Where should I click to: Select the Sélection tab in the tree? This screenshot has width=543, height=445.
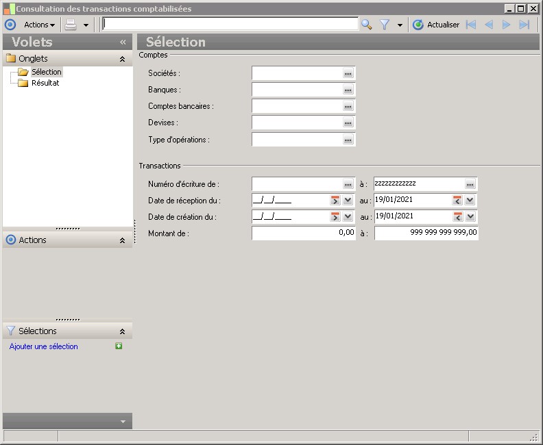(x=46, y=72)
